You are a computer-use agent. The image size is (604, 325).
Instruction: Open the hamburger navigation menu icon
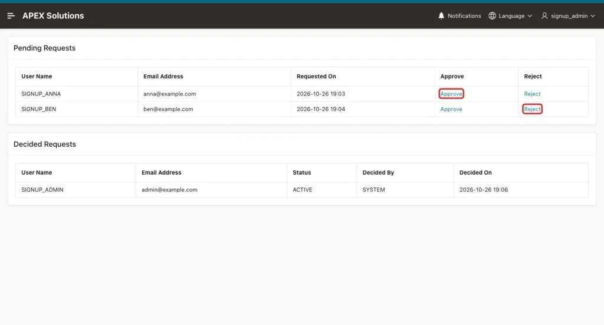click(x=11, y=16)
